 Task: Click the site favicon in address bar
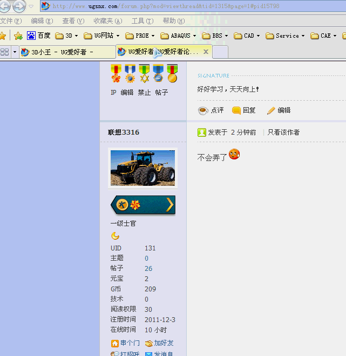pyautogui.click(x=46, y=6)
